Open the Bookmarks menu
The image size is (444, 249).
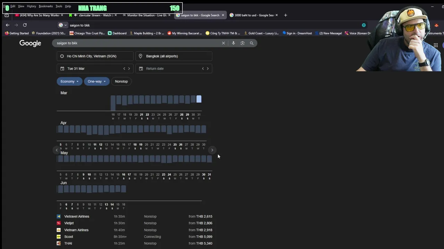point(46,6)
